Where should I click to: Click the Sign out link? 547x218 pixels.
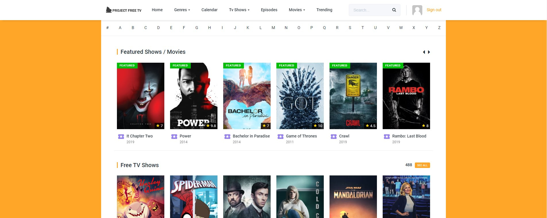[x=434, y=10]
